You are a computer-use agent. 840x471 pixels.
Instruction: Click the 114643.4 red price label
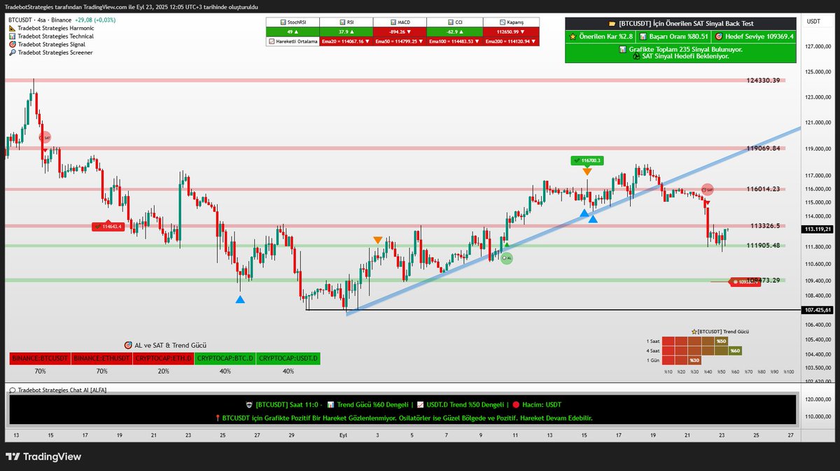(108, 226)
